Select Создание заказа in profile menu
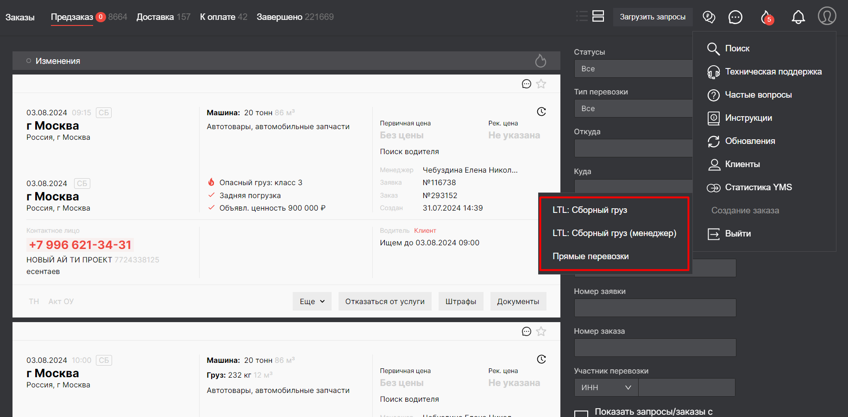The width and height of the screenshot is (848, 417). click(745, 211)
